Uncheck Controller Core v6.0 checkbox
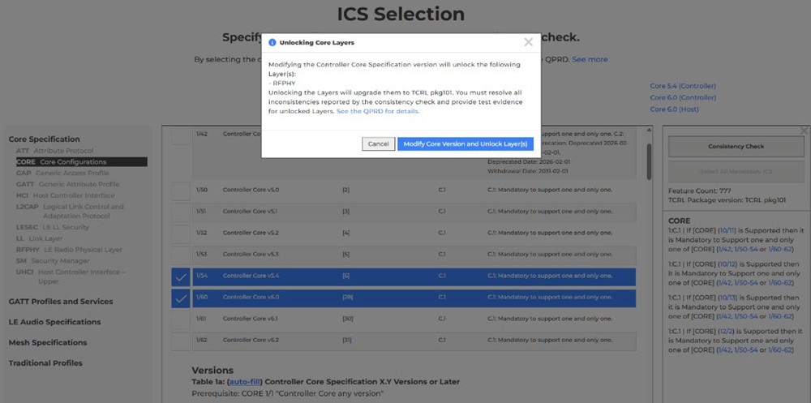811x403 pixels. pyautogui.click(x=181, y=298)
